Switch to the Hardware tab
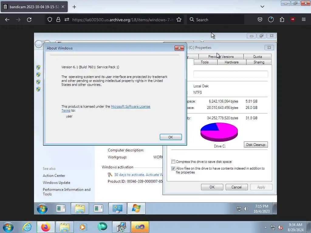 click(x=231, y=62)
